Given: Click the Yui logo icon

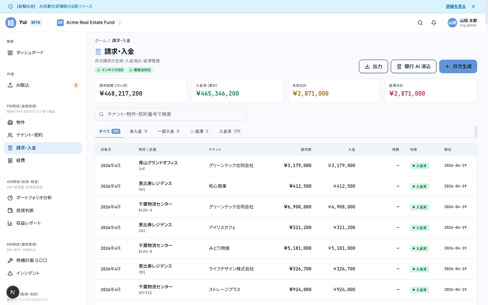Looking at the screenshot, I should (x=11, y=23).
